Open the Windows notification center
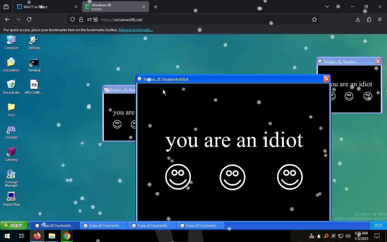387x242 pixels. pos(377,236)
